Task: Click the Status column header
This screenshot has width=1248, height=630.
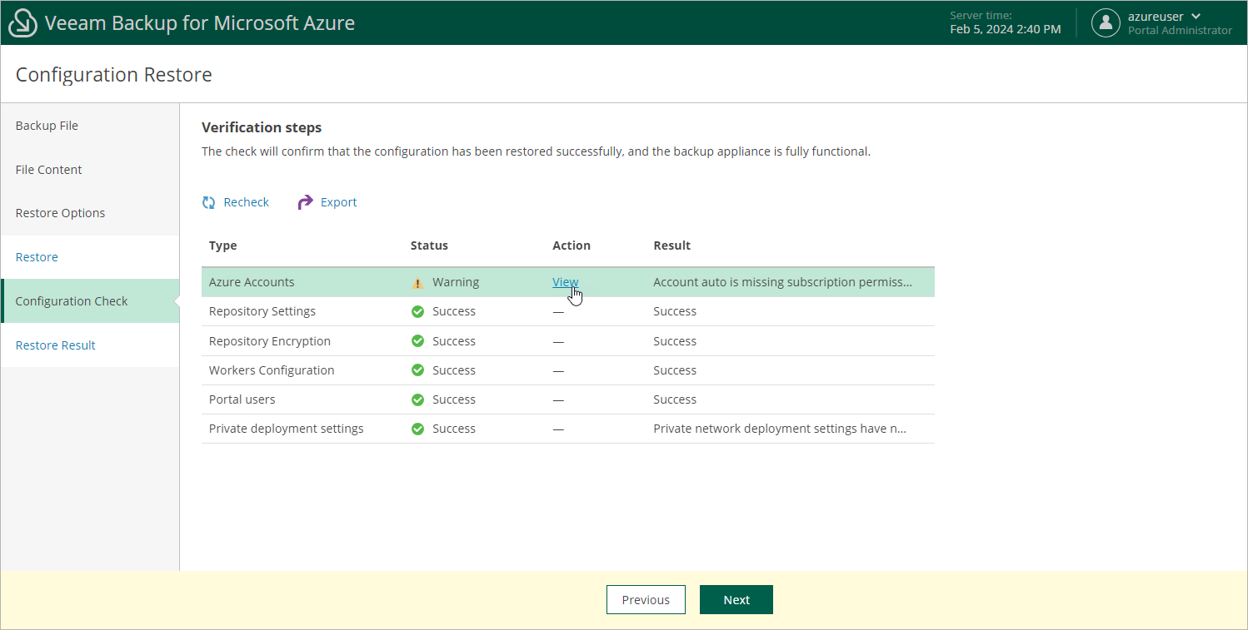Action: tap(429, 246)
